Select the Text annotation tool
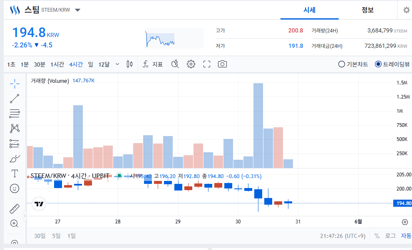412x250 pixels. tap(15, 173)
